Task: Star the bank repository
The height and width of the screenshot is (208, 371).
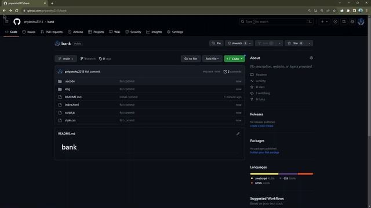Action: click(295, 43)
